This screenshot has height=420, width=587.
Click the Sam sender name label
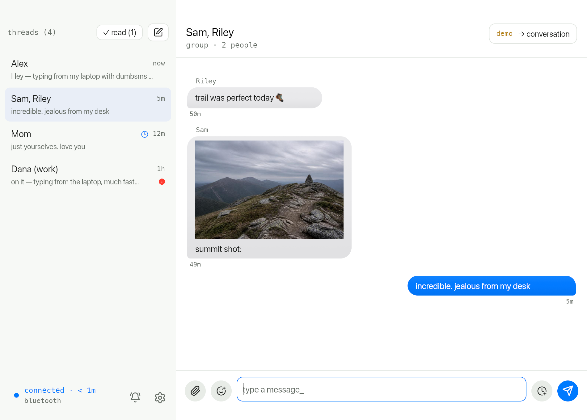pos(202,130)
